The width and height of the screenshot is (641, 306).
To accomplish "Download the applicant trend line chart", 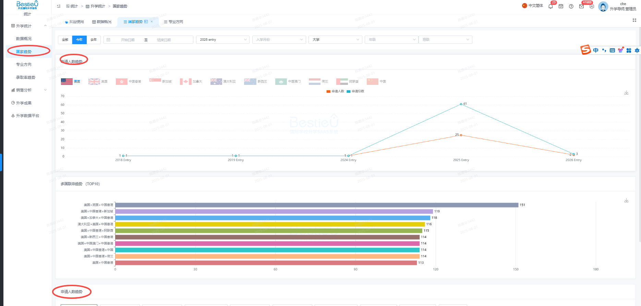I will [626, 93].
